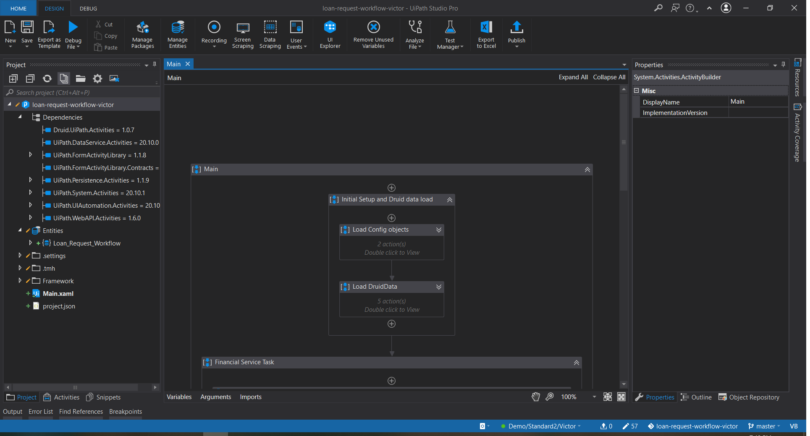The image size is (810, 436).
Task: Open Project Settings gear
Action: [x=97, y=78]
